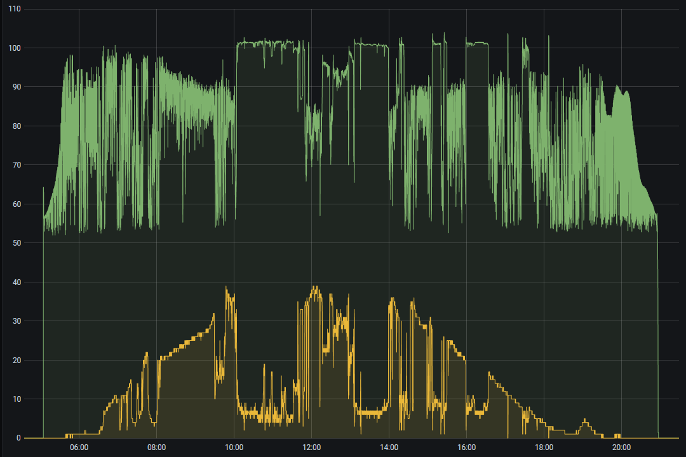This screenshot has width=686, height=457.
Task: Click the 12:00 time axis label
Action: [311, 447]
